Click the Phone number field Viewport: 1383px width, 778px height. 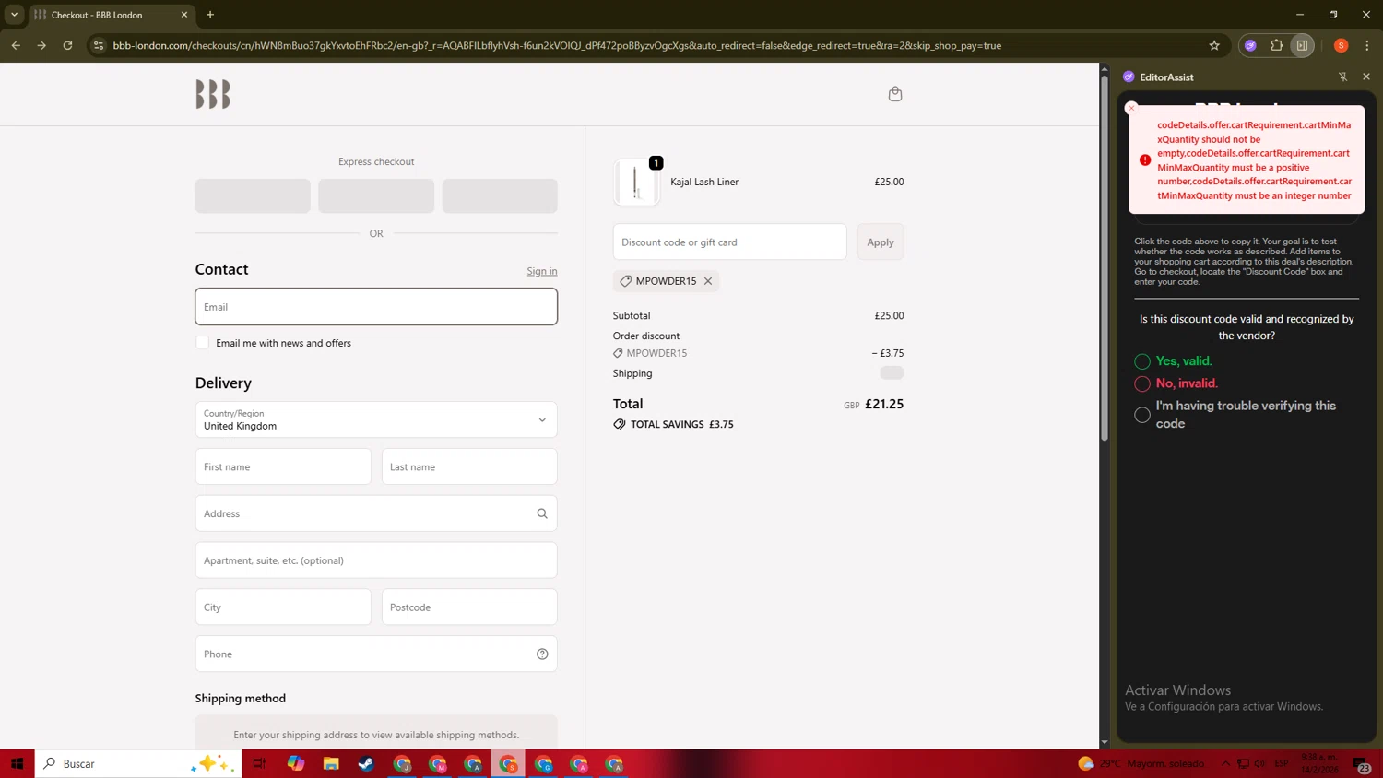376,654
